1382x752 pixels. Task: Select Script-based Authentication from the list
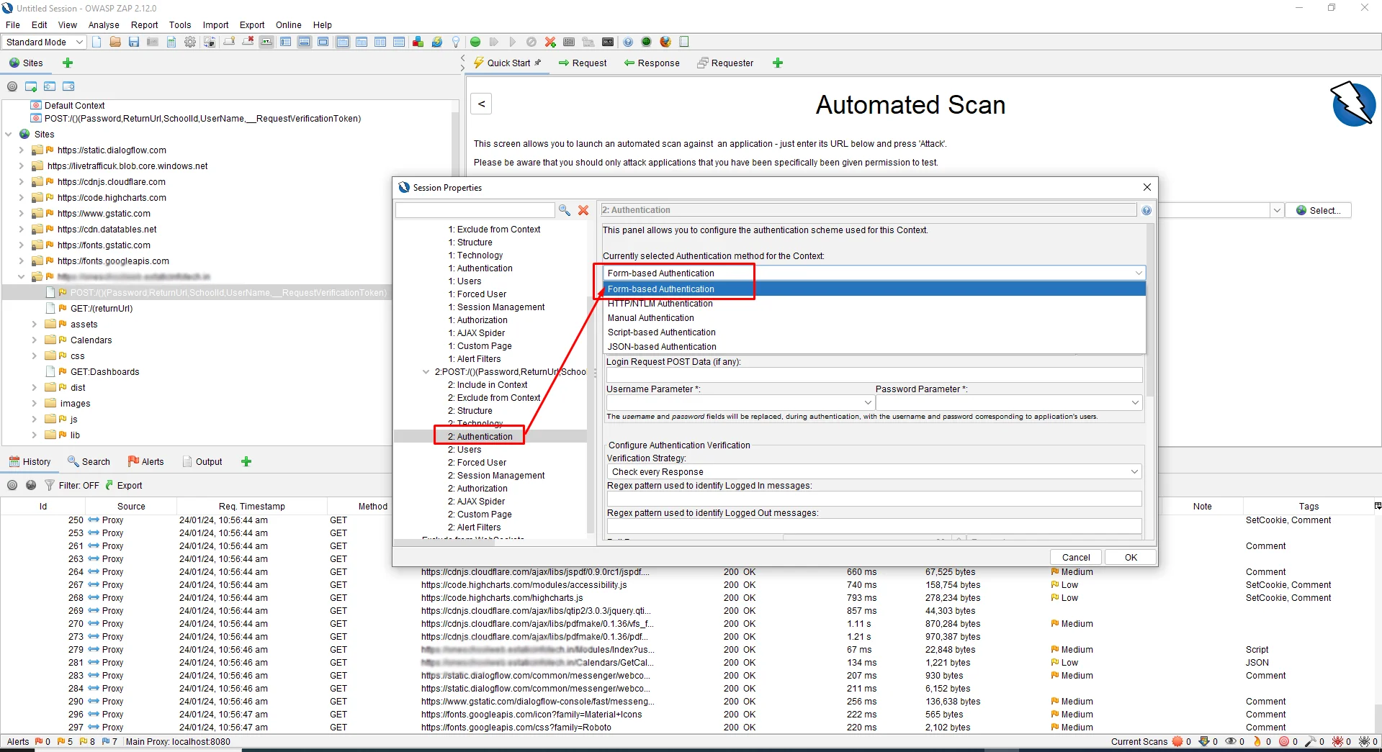pos(661,332)
